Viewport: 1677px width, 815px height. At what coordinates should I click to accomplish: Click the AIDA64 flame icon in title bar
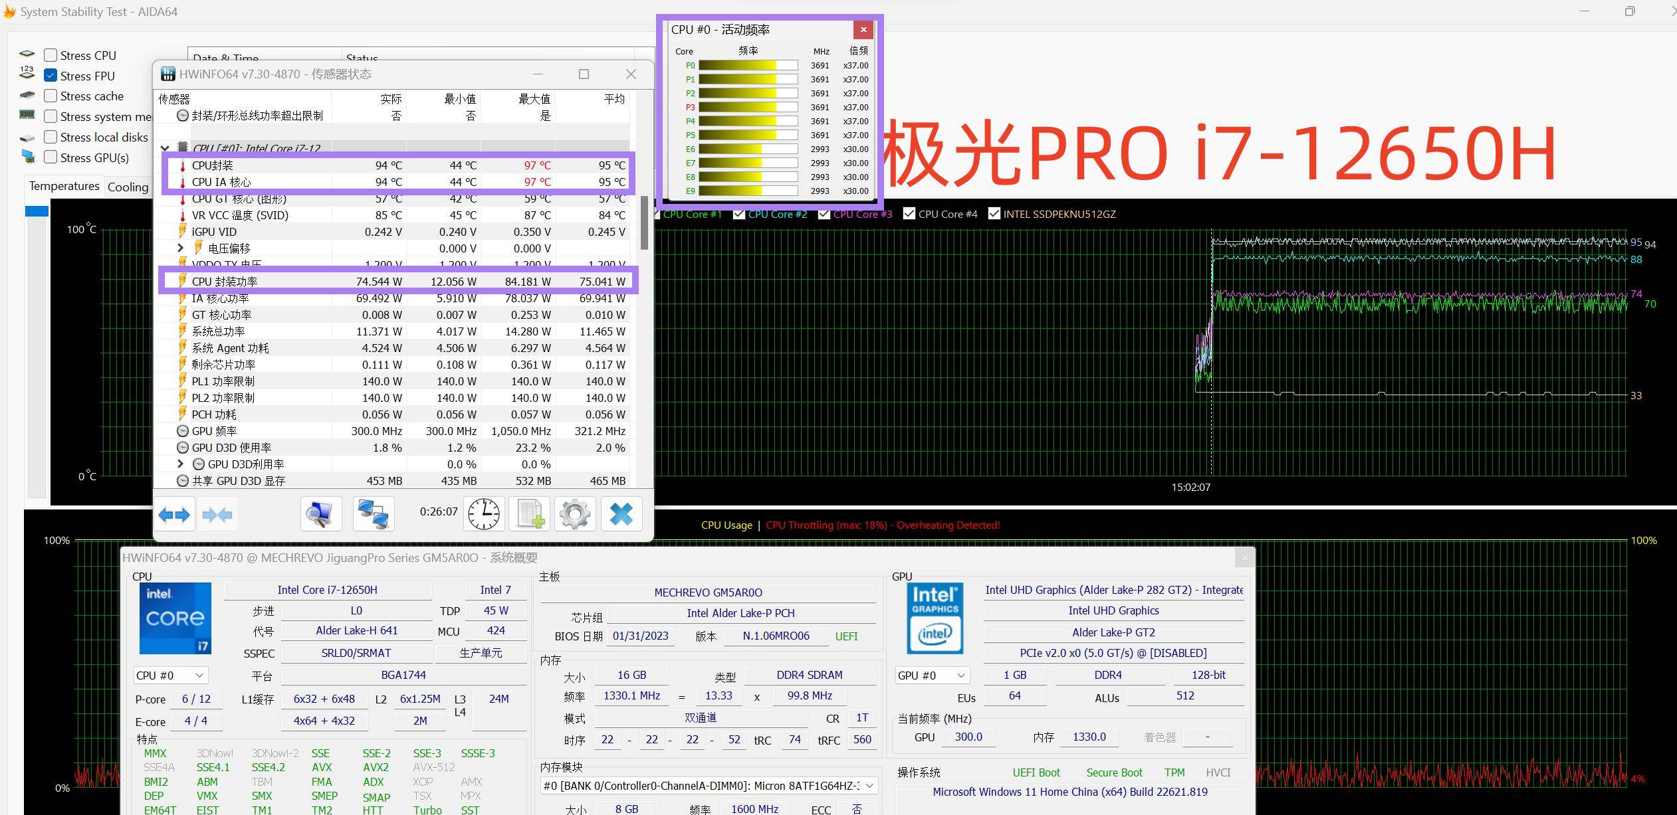coord(9,12)
